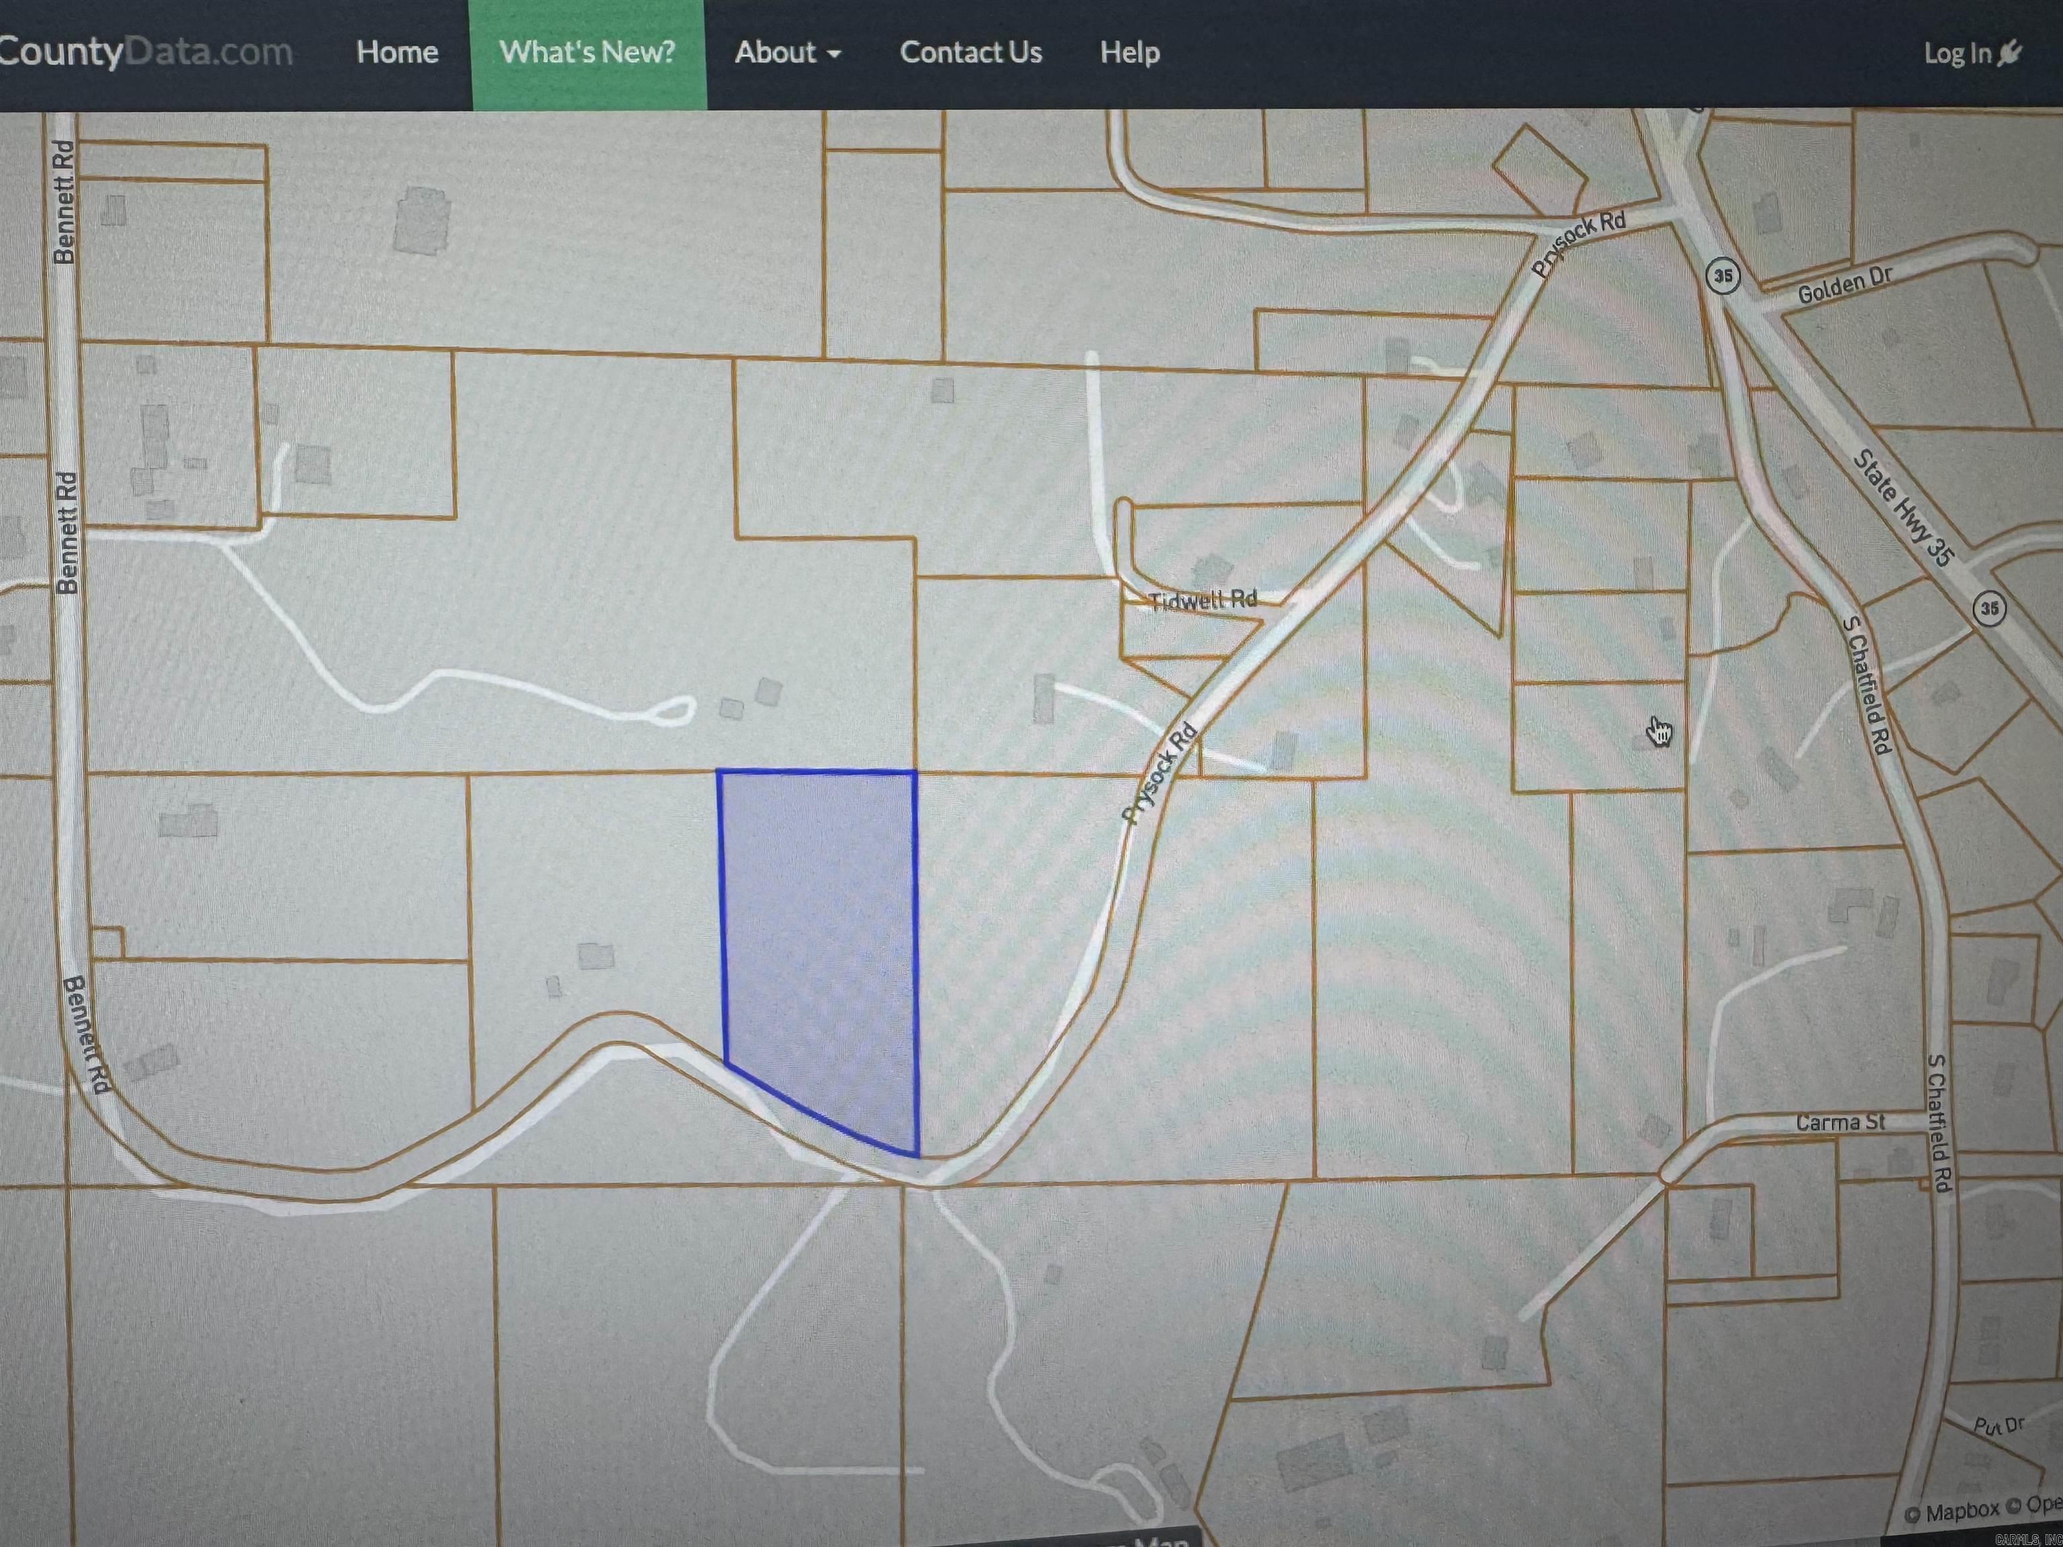Click the Highway 35 shield near Golden Dr
This screenshot has width=2063, height=1547.
tap(1723, 277)
